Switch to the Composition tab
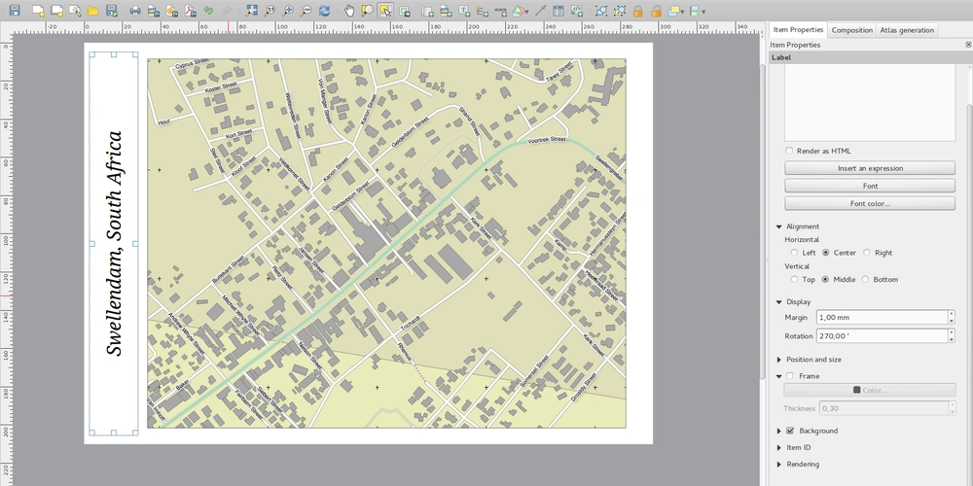 point(852,30)
